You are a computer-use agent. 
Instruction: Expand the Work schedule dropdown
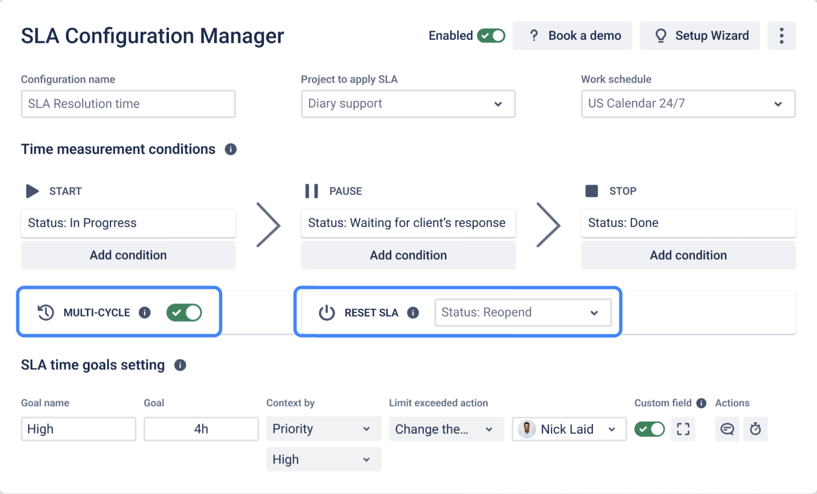tap(688, 104)
